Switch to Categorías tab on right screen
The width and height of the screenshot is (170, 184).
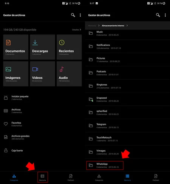point(99,178)
